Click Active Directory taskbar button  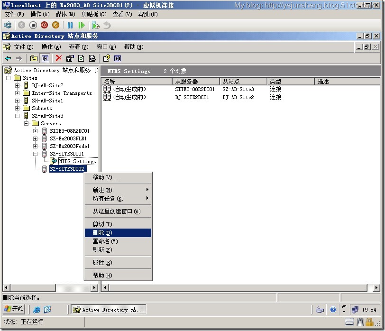[x=108, y=309]
